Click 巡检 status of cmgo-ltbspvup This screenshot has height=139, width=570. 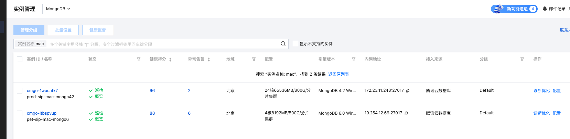(99, 113)
